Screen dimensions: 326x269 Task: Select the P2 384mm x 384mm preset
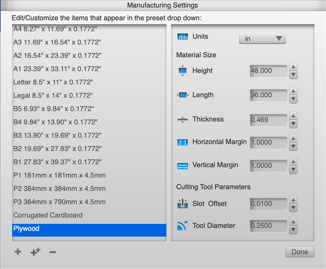click(89, 189)
